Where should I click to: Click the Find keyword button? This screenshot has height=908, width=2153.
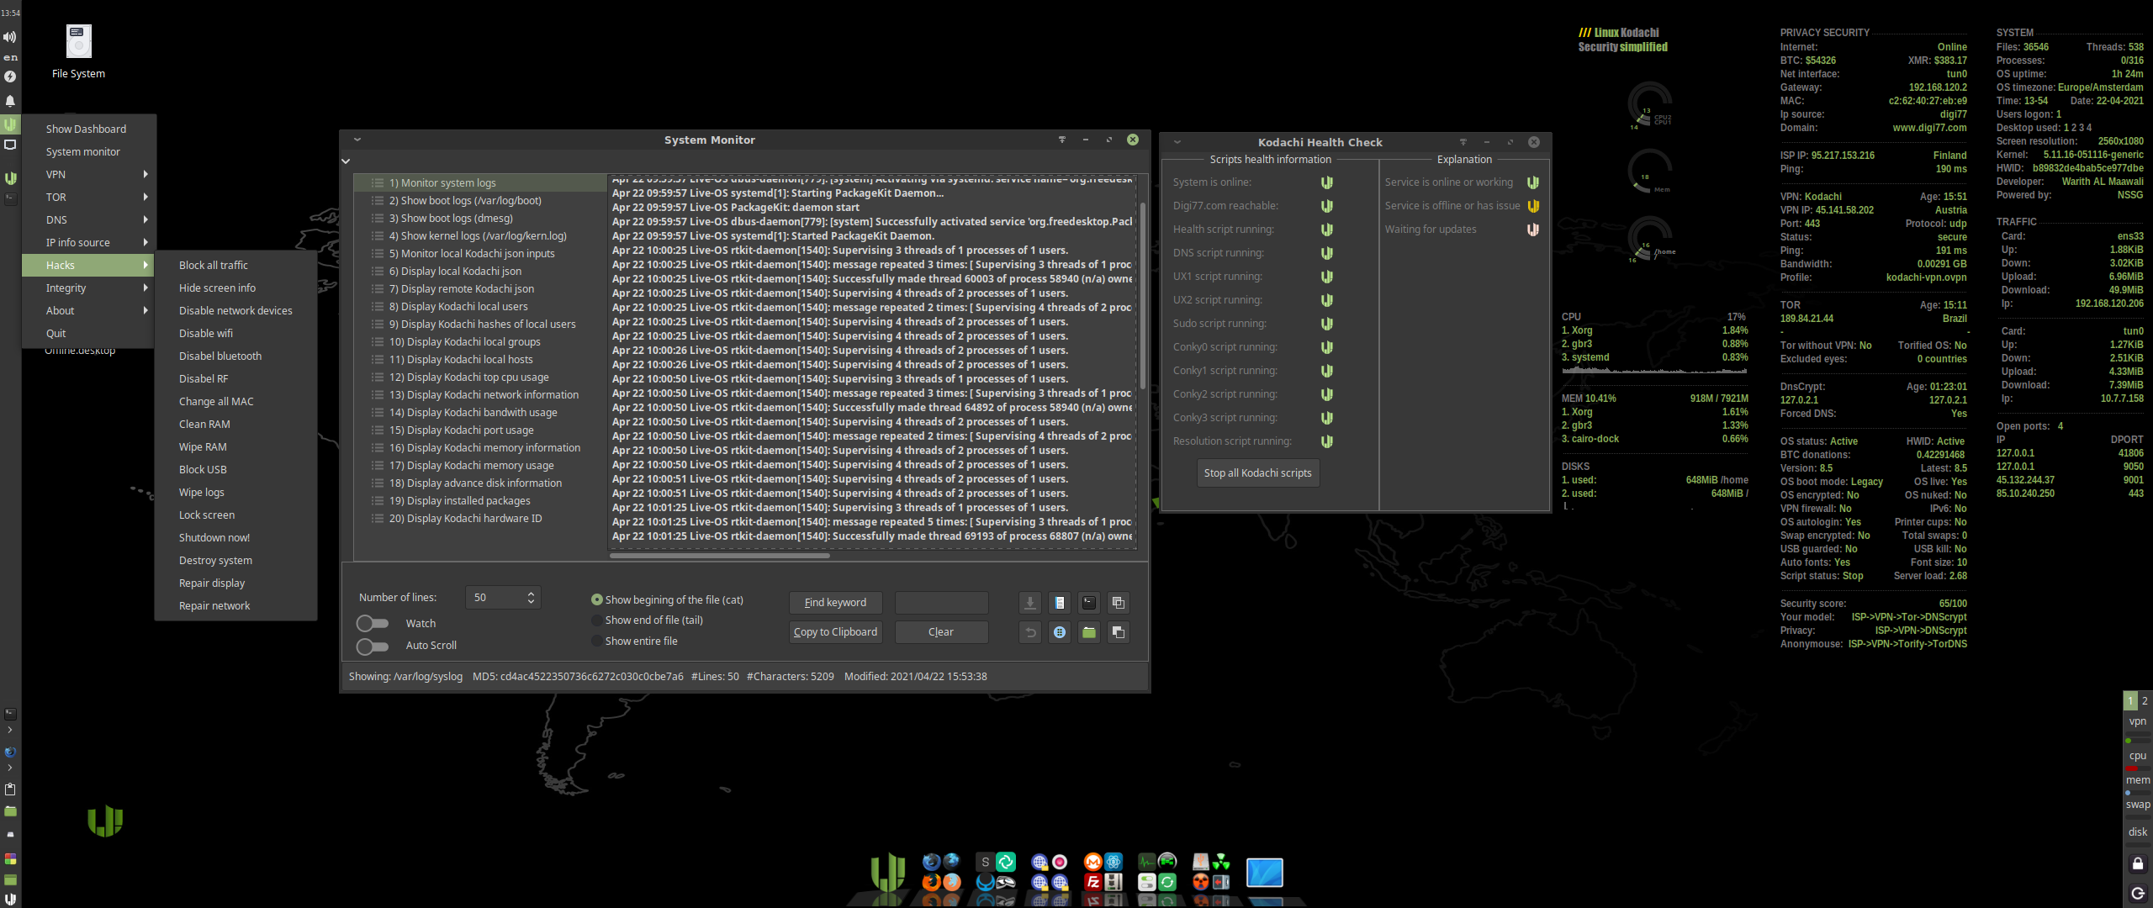click(x=835, y=603)
